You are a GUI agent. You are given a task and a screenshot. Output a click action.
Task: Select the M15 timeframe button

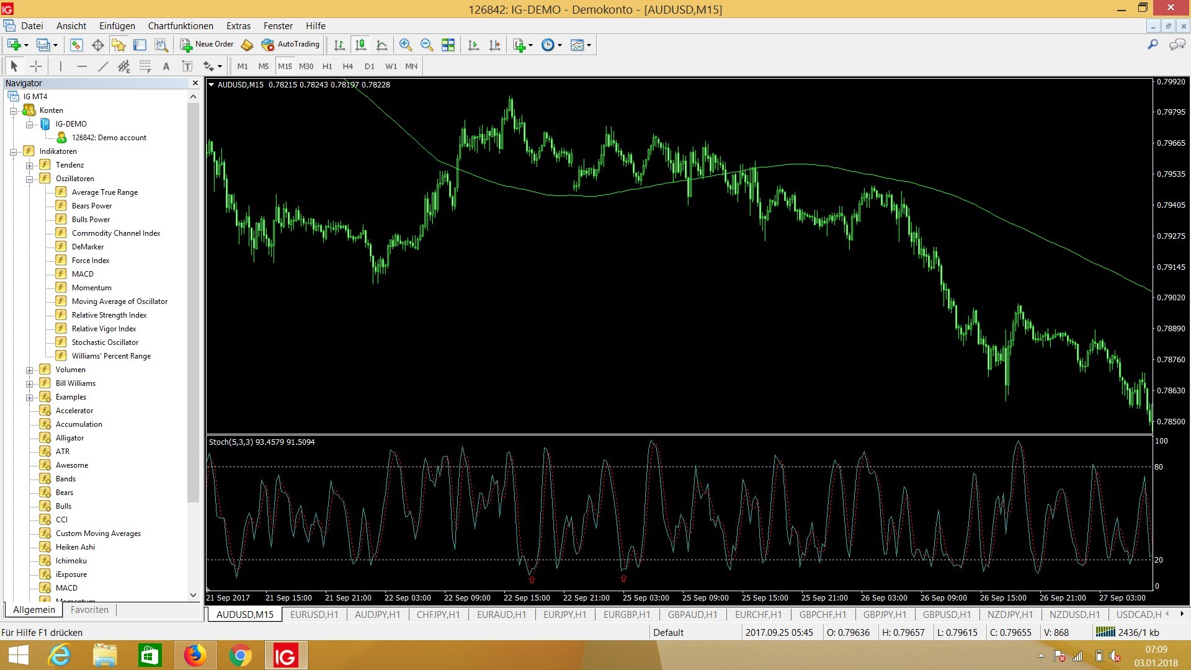click(285, 66)
